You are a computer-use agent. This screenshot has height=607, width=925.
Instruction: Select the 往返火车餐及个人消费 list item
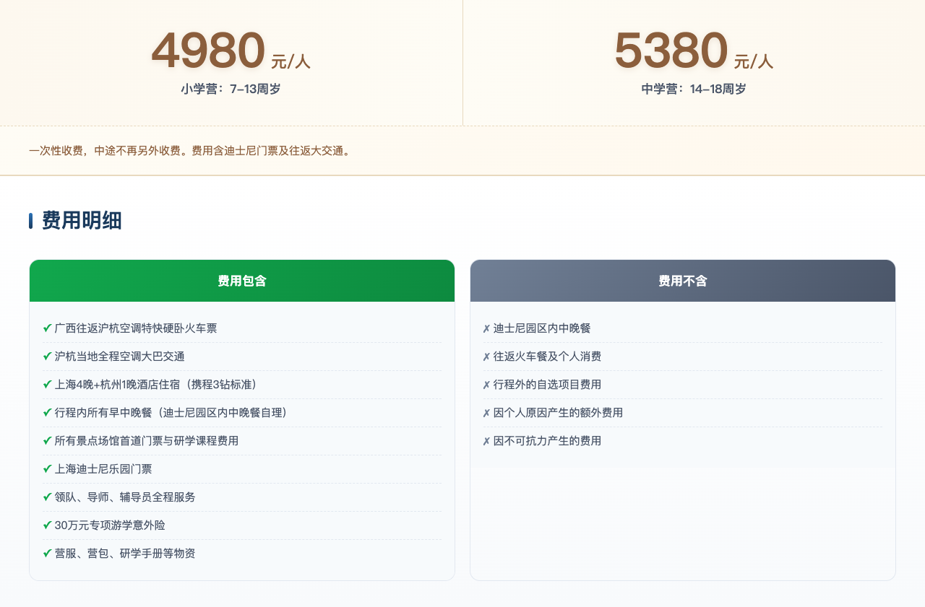(x=545, y=356)
